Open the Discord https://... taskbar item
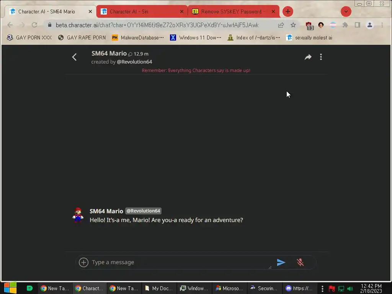Screen dimensions: 392x294 pos(299,288)
